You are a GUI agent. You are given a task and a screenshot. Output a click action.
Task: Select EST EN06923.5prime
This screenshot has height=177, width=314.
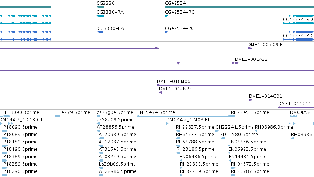[x=247, y=149]
